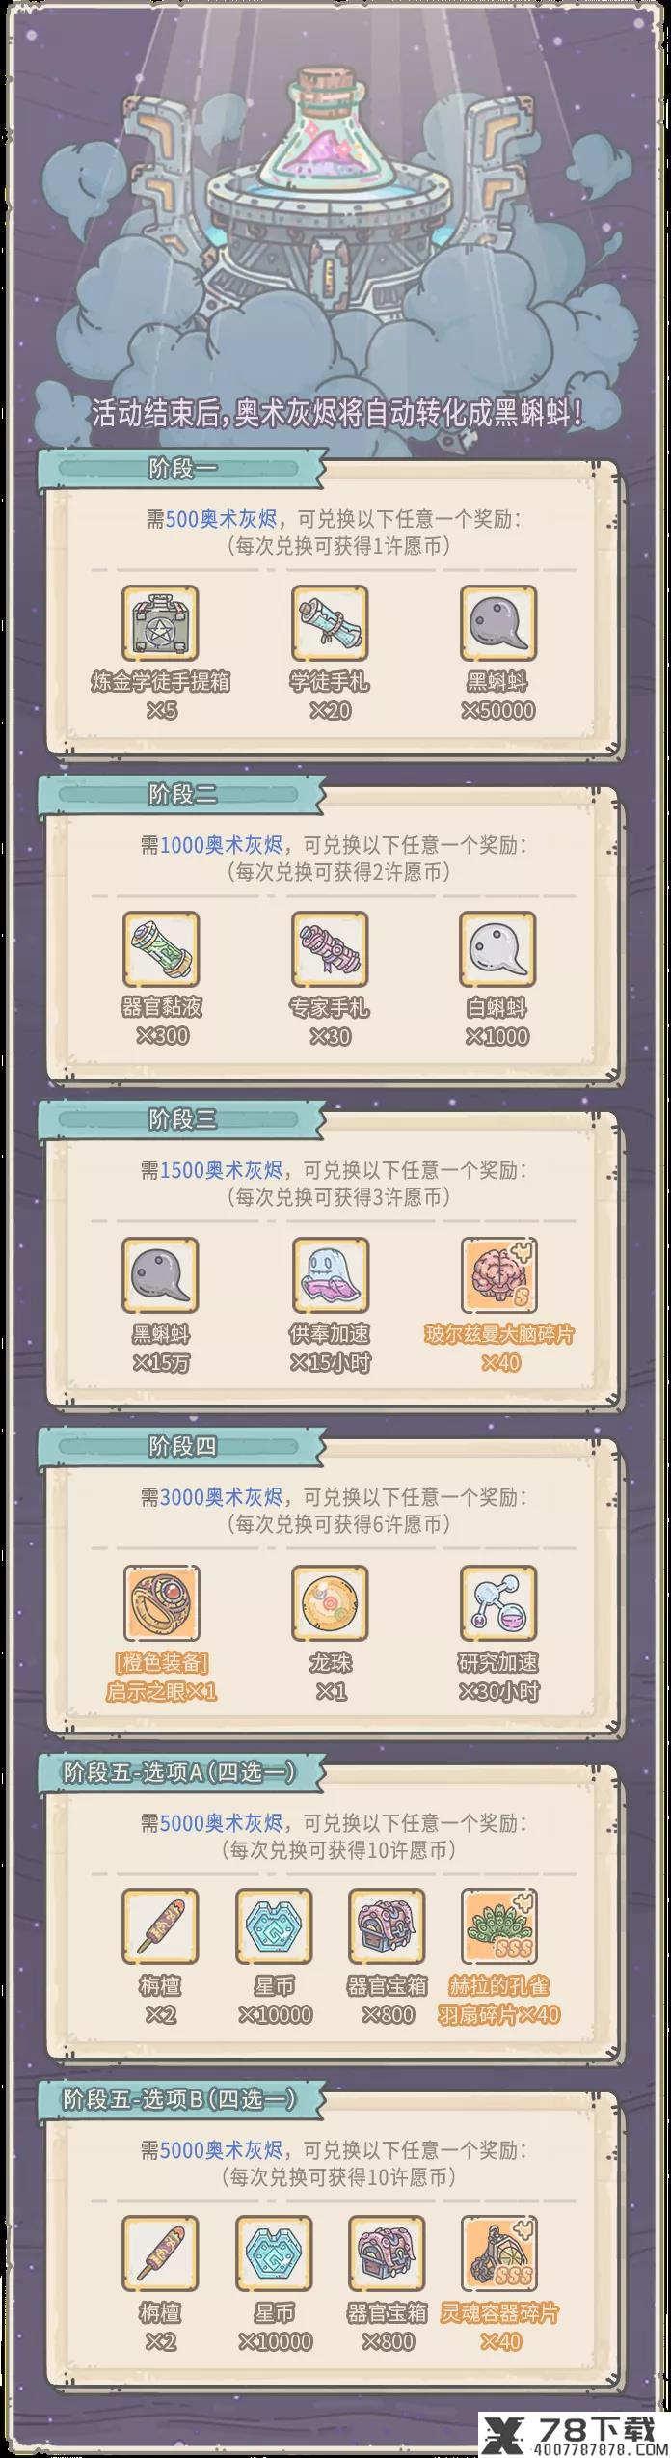The width and height of the screenshot is (671, 2458).
Task: Select the 器官黏液 vial icon
Action: point(160,947)
